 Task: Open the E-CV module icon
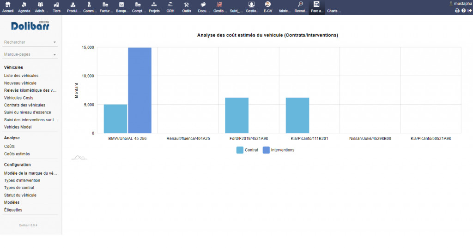pos(267,4)
